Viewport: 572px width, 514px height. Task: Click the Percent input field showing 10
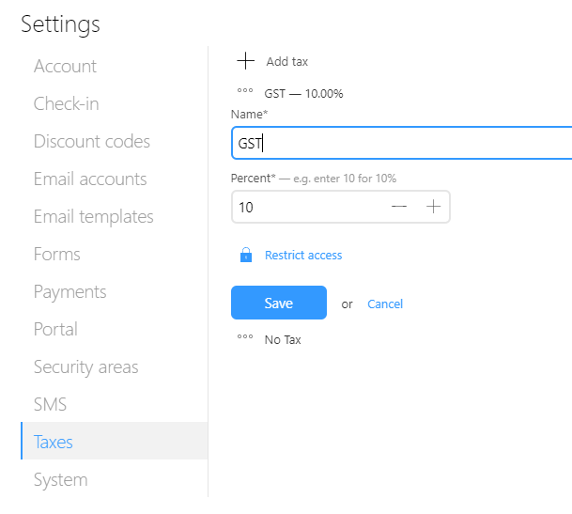[307, 207]
